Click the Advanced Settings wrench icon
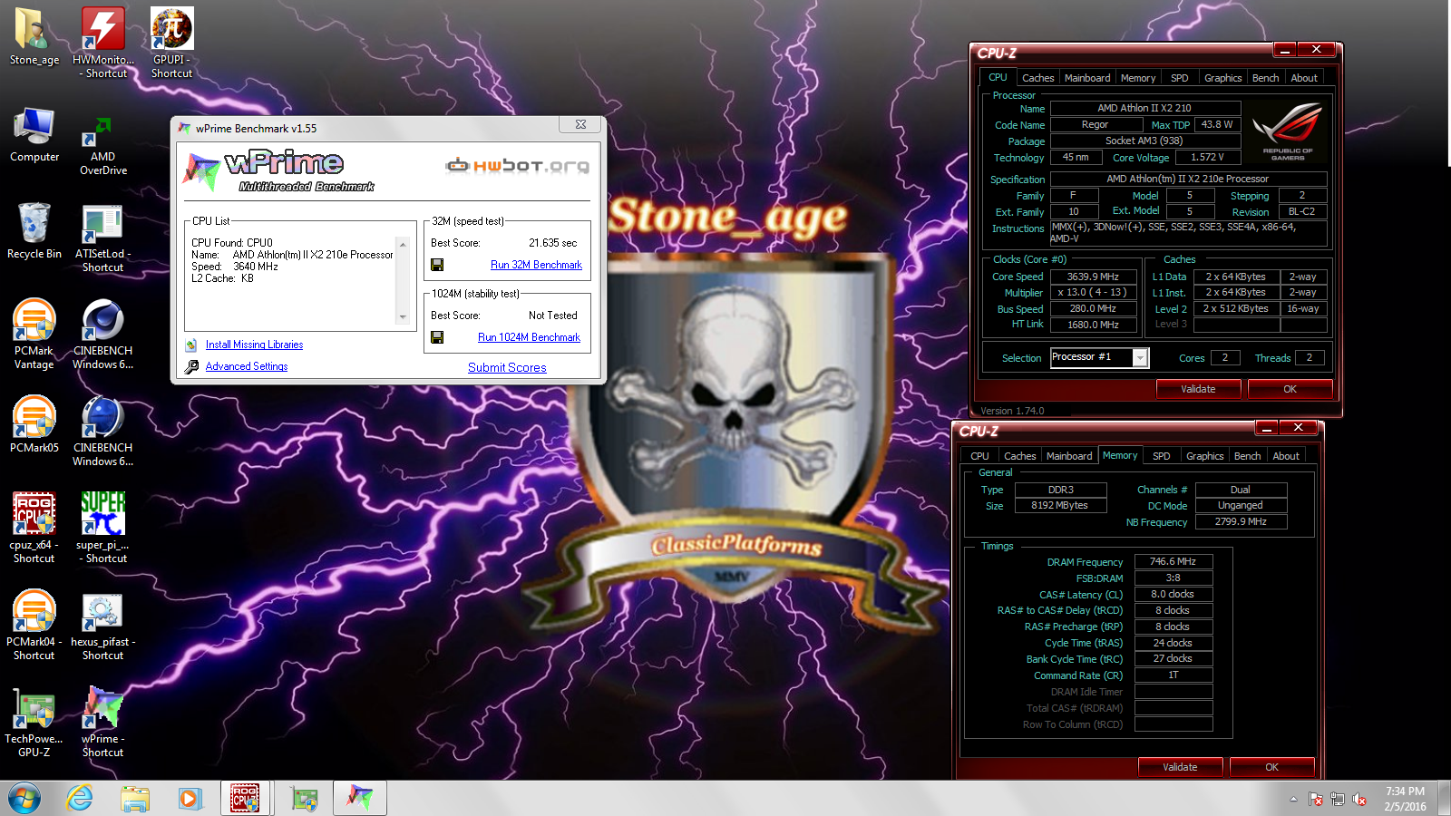 (x=191, y=366)
